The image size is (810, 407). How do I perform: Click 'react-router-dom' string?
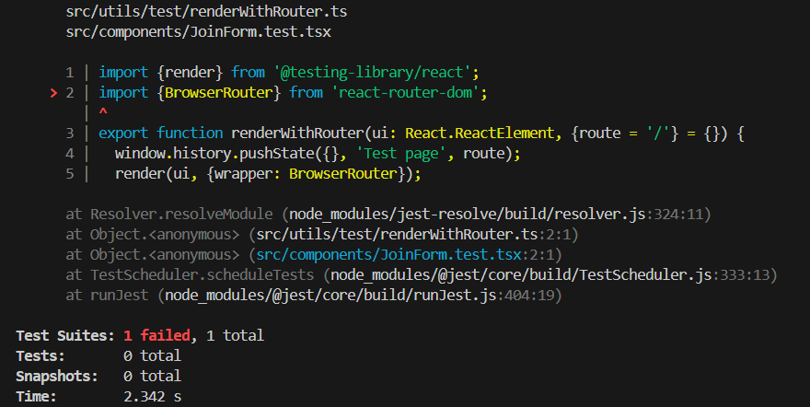tap(406, 93)
